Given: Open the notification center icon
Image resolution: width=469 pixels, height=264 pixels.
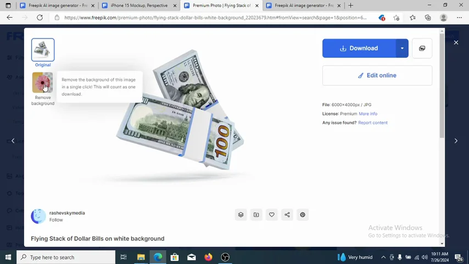Looking at the screenshot, I should click(x=459, y=257).
